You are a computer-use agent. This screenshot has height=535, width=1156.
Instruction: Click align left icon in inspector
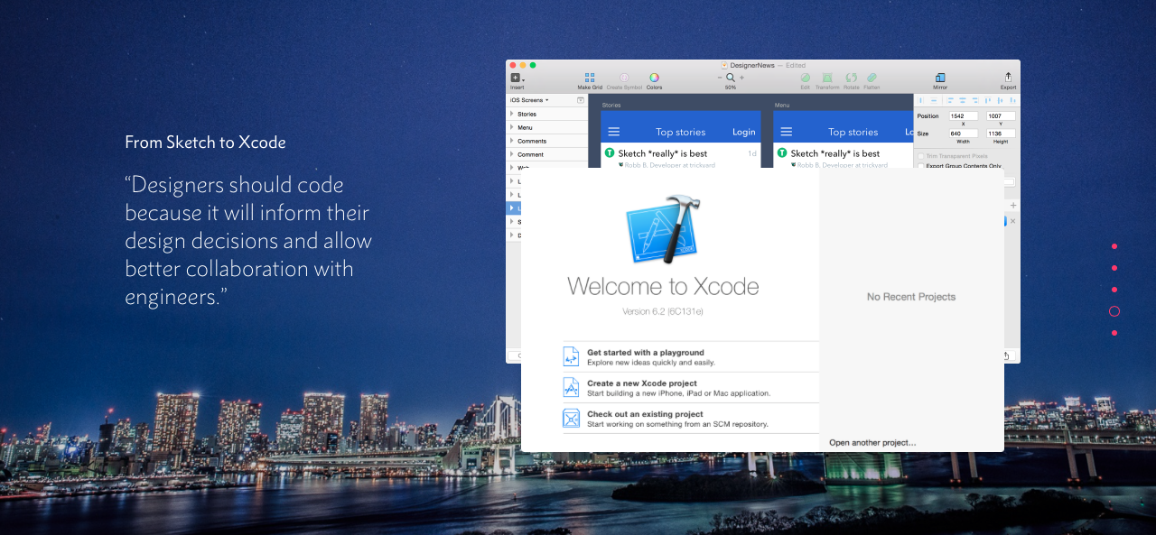click(x=950, y=100)
